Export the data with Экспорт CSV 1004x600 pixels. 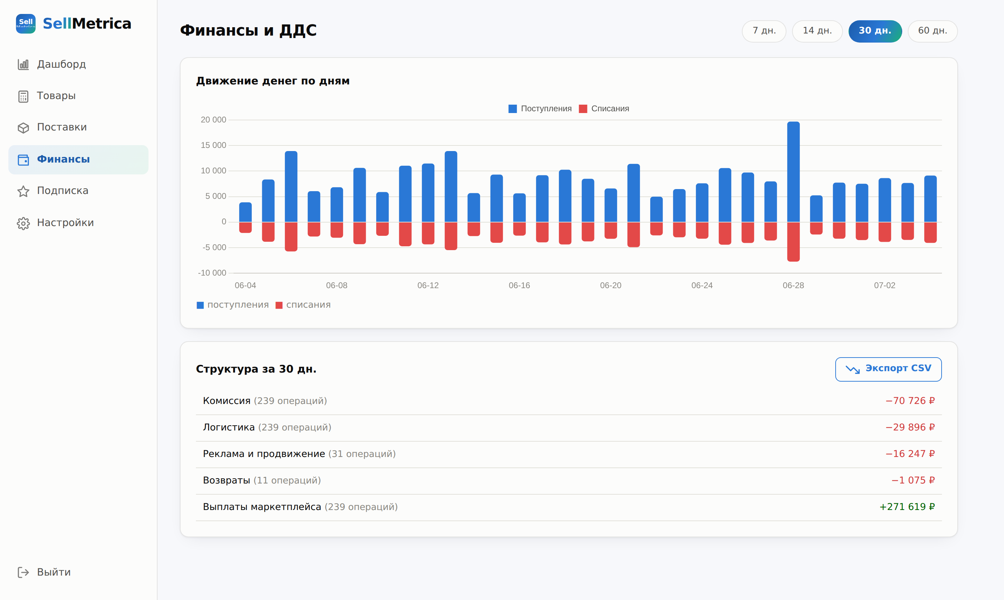click(x=889, y=369)
